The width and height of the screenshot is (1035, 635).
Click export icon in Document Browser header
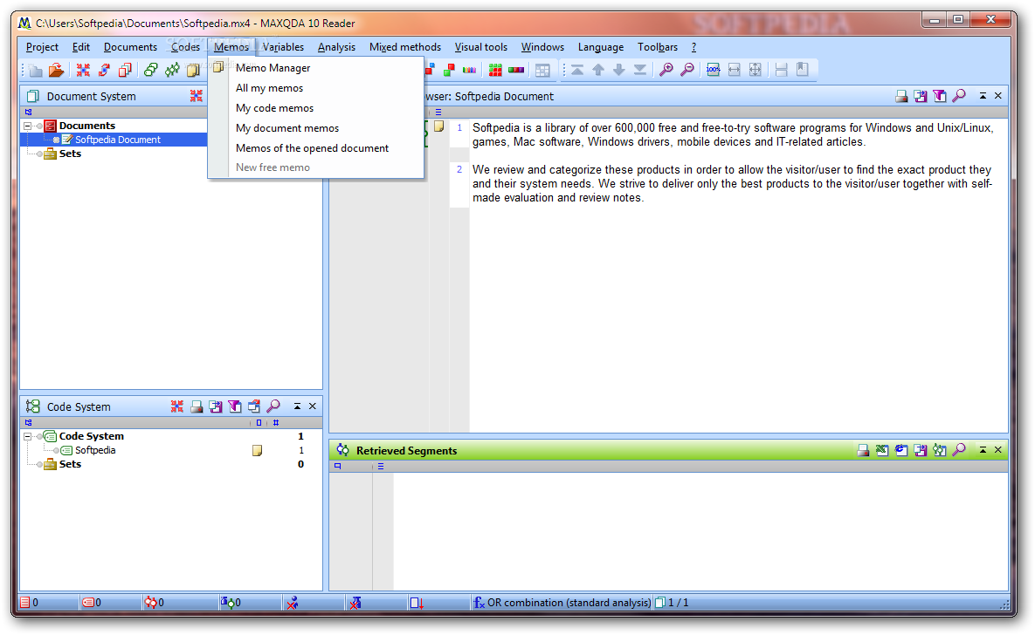(x=921, y=96)
